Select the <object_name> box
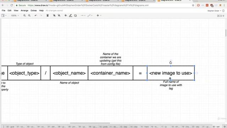Screen dimensions: 227x128 69,73
